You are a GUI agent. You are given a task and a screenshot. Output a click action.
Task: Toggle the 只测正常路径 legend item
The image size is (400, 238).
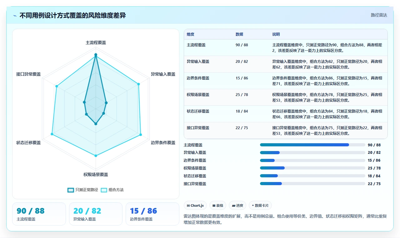[x=83, y=190]
